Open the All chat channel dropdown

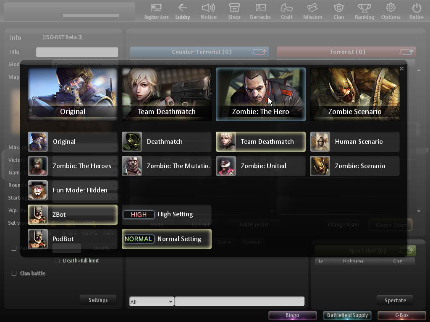coord(151,302)
